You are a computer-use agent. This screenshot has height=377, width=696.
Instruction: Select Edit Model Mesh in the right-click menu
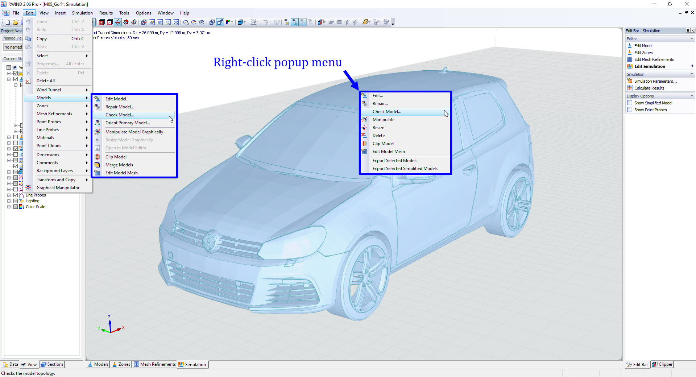click(x=389, y=152)
